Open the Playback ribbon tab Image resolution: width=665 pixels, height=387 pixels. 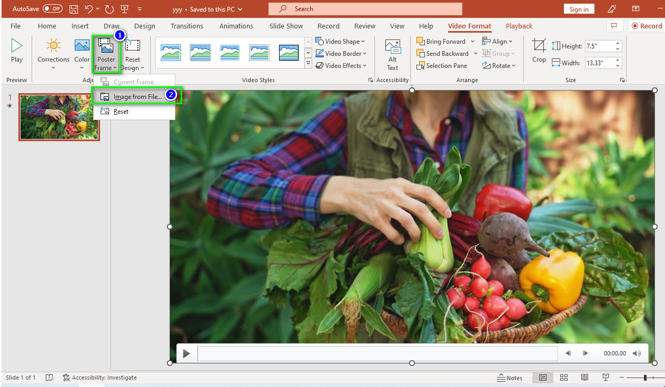tap(519, 26)
